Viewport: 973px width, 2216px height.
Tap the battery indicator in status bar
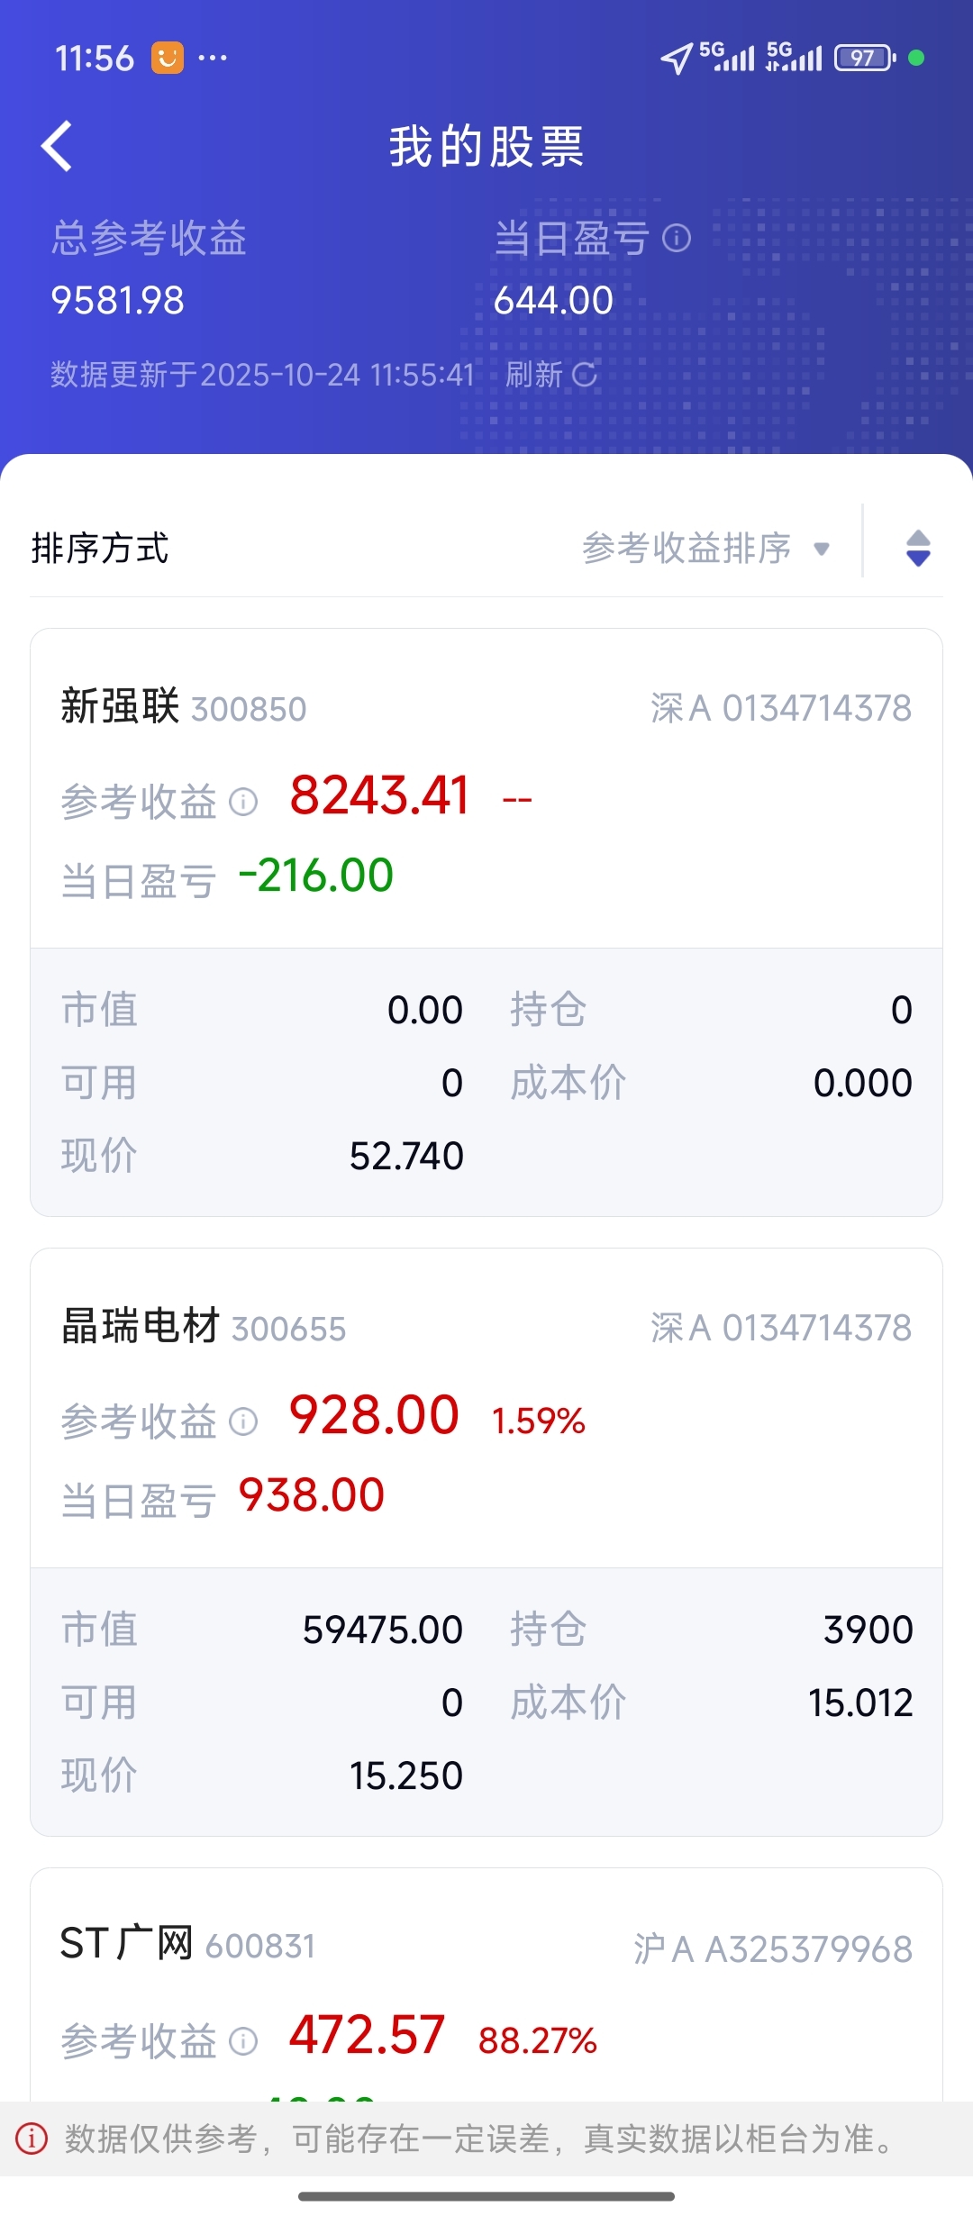(865, 59)
